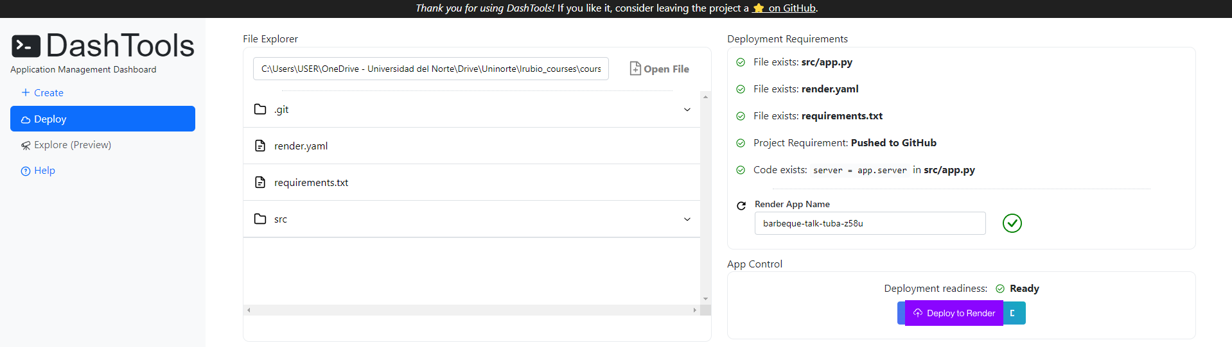1232x347 pixels.
Task: Click the check icon beside Pushed to GitHub
Action: (741, 143)
